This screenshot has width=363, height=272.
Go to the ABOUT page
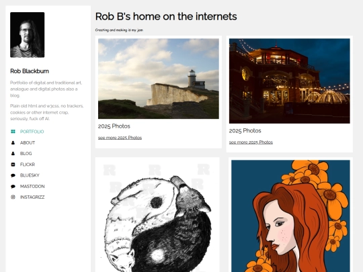click(28, 142)
